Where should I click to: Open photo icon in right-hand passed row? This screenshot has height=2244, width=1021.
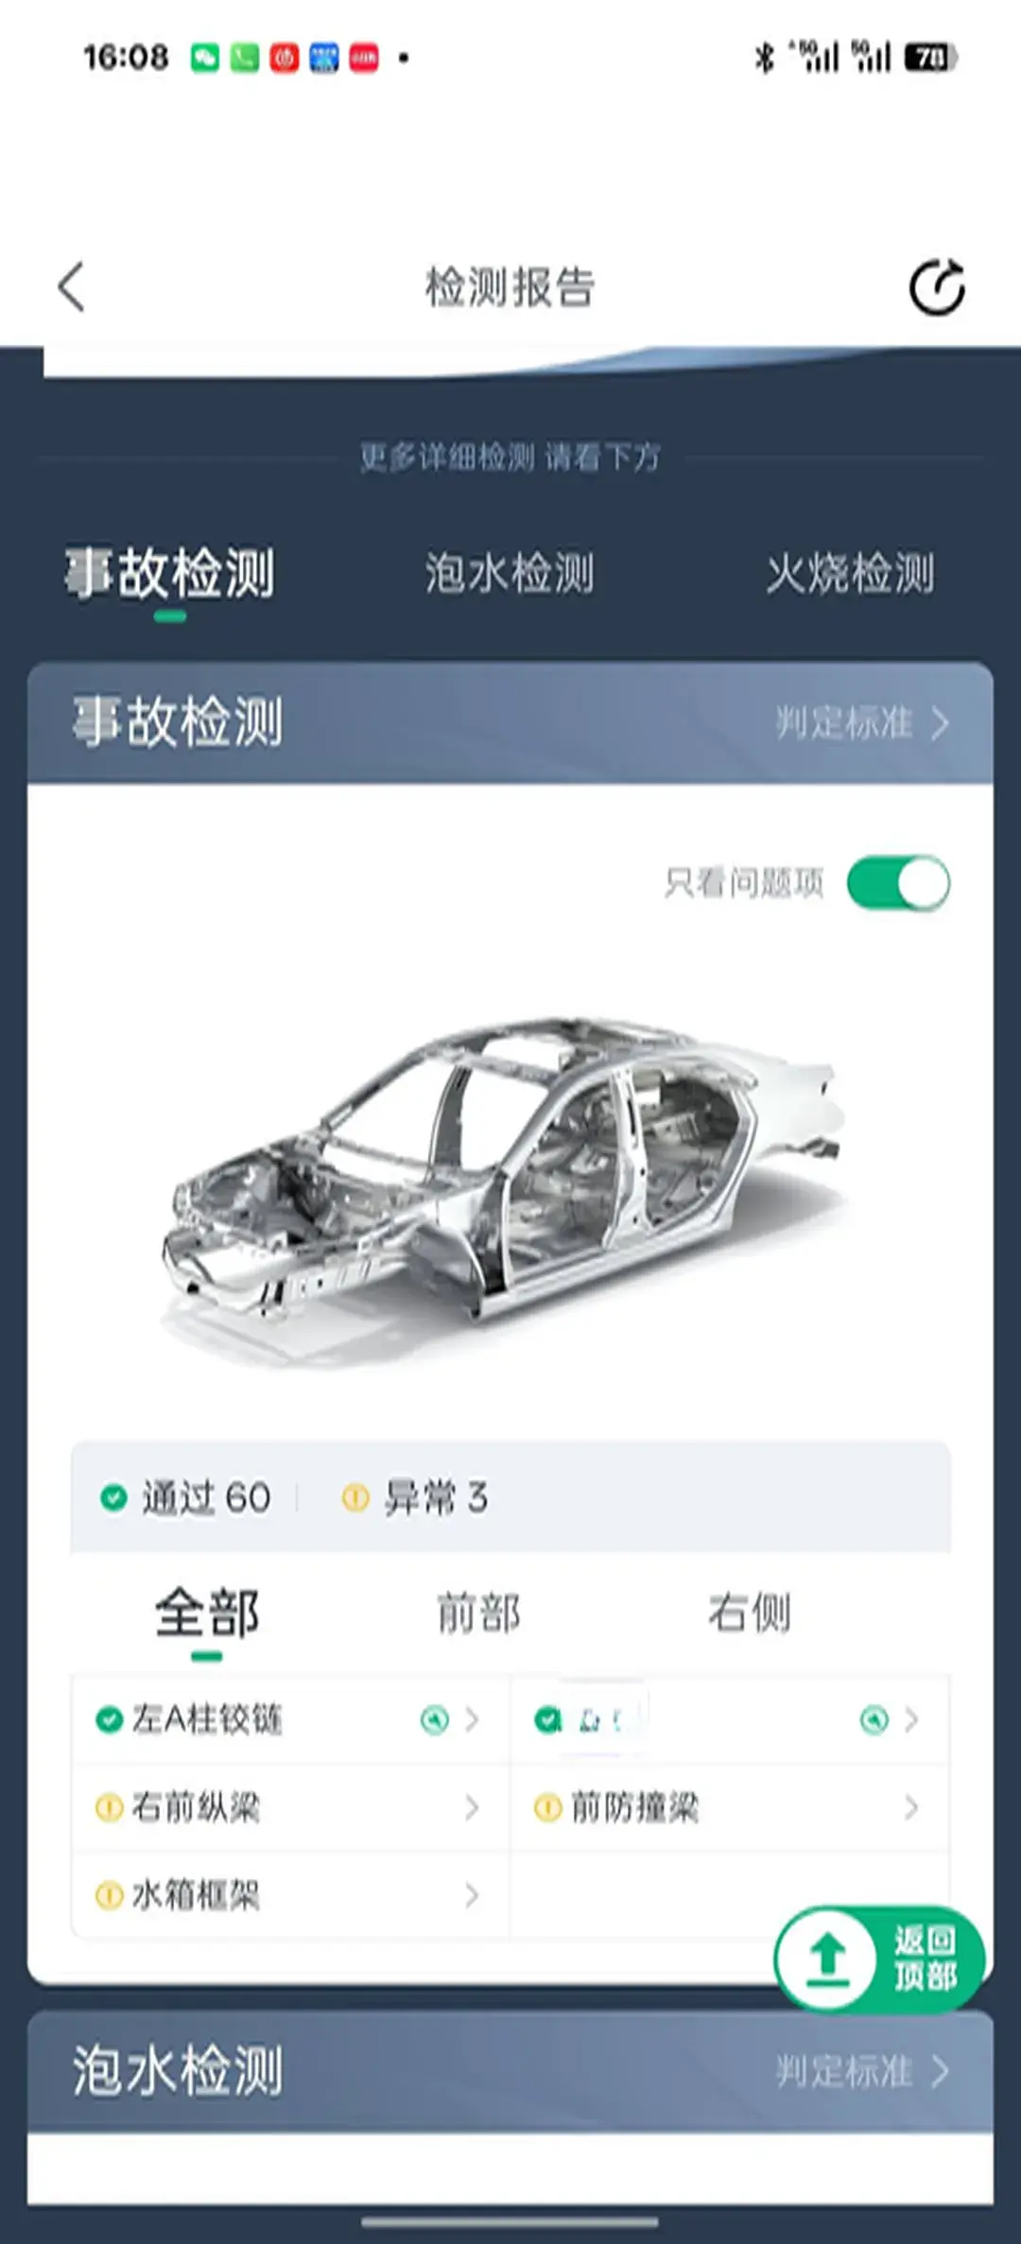click(874, 1719)
